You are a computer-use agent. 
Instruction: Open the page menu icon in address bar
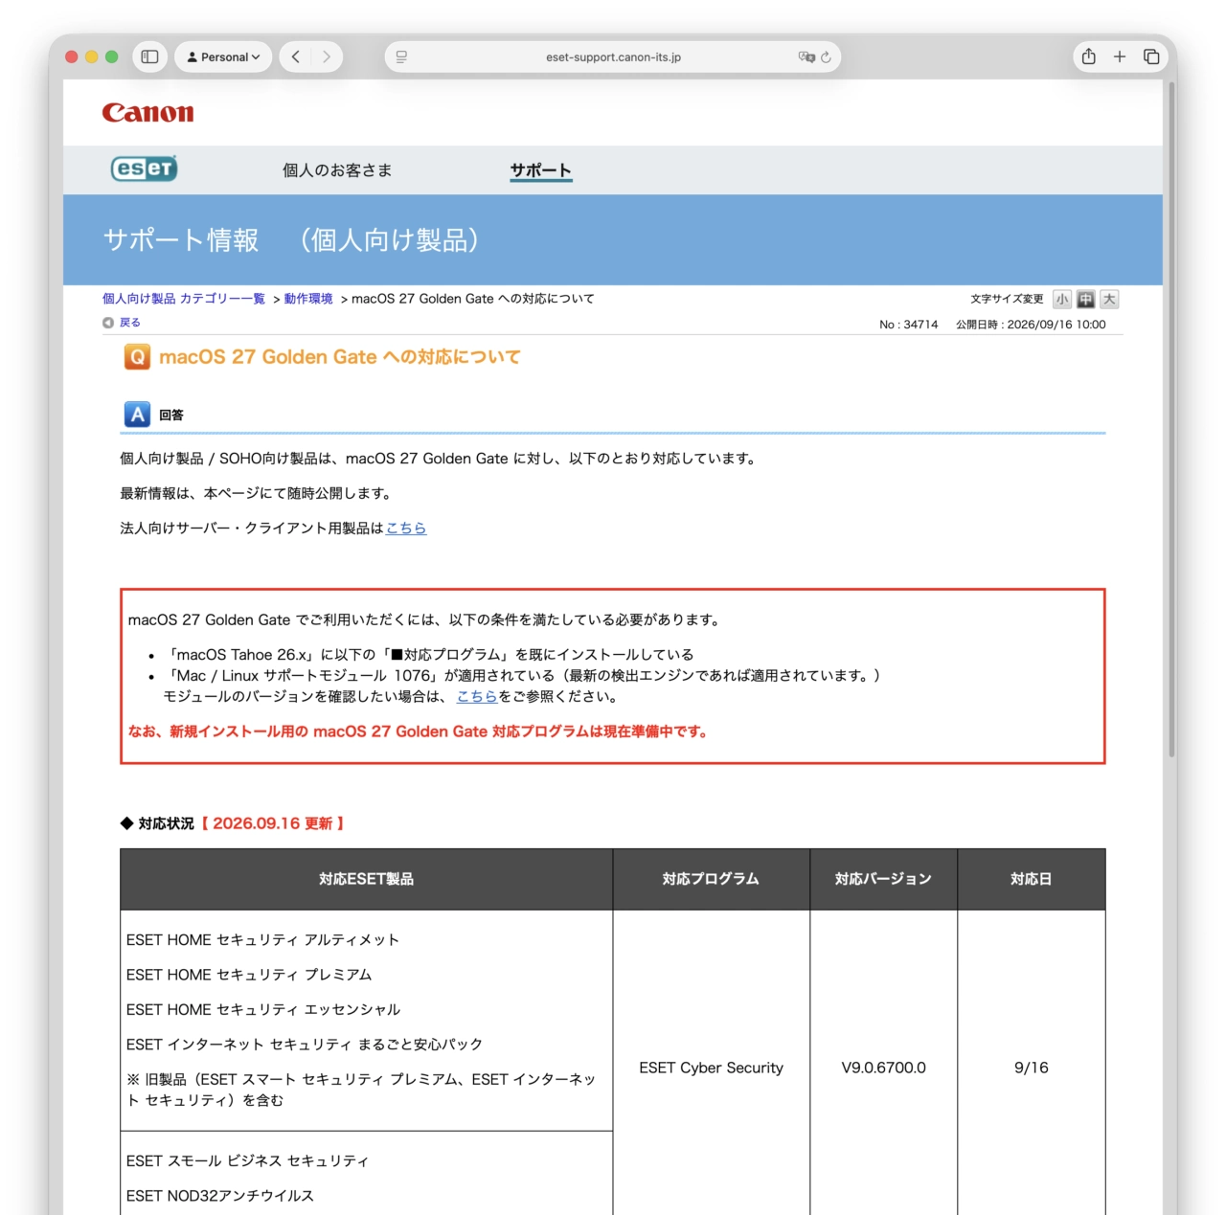pos(401,56)
